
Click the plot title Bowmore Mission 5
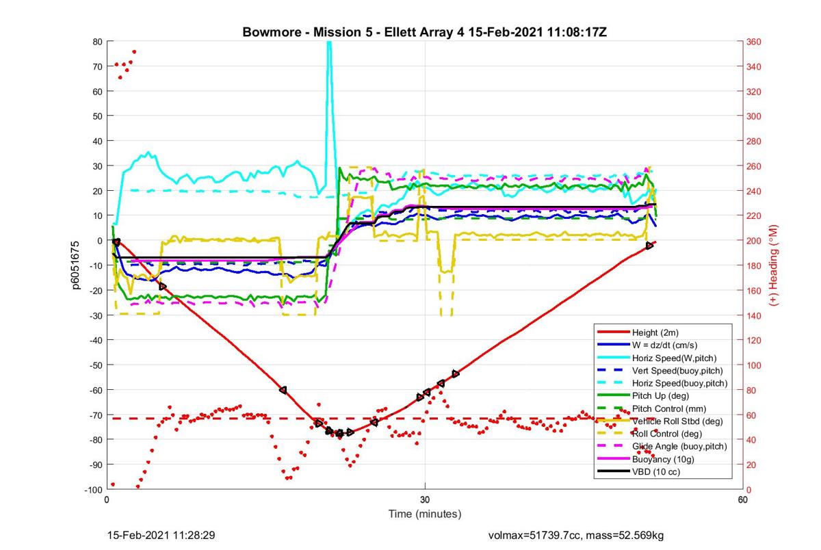tap(424, 32)
